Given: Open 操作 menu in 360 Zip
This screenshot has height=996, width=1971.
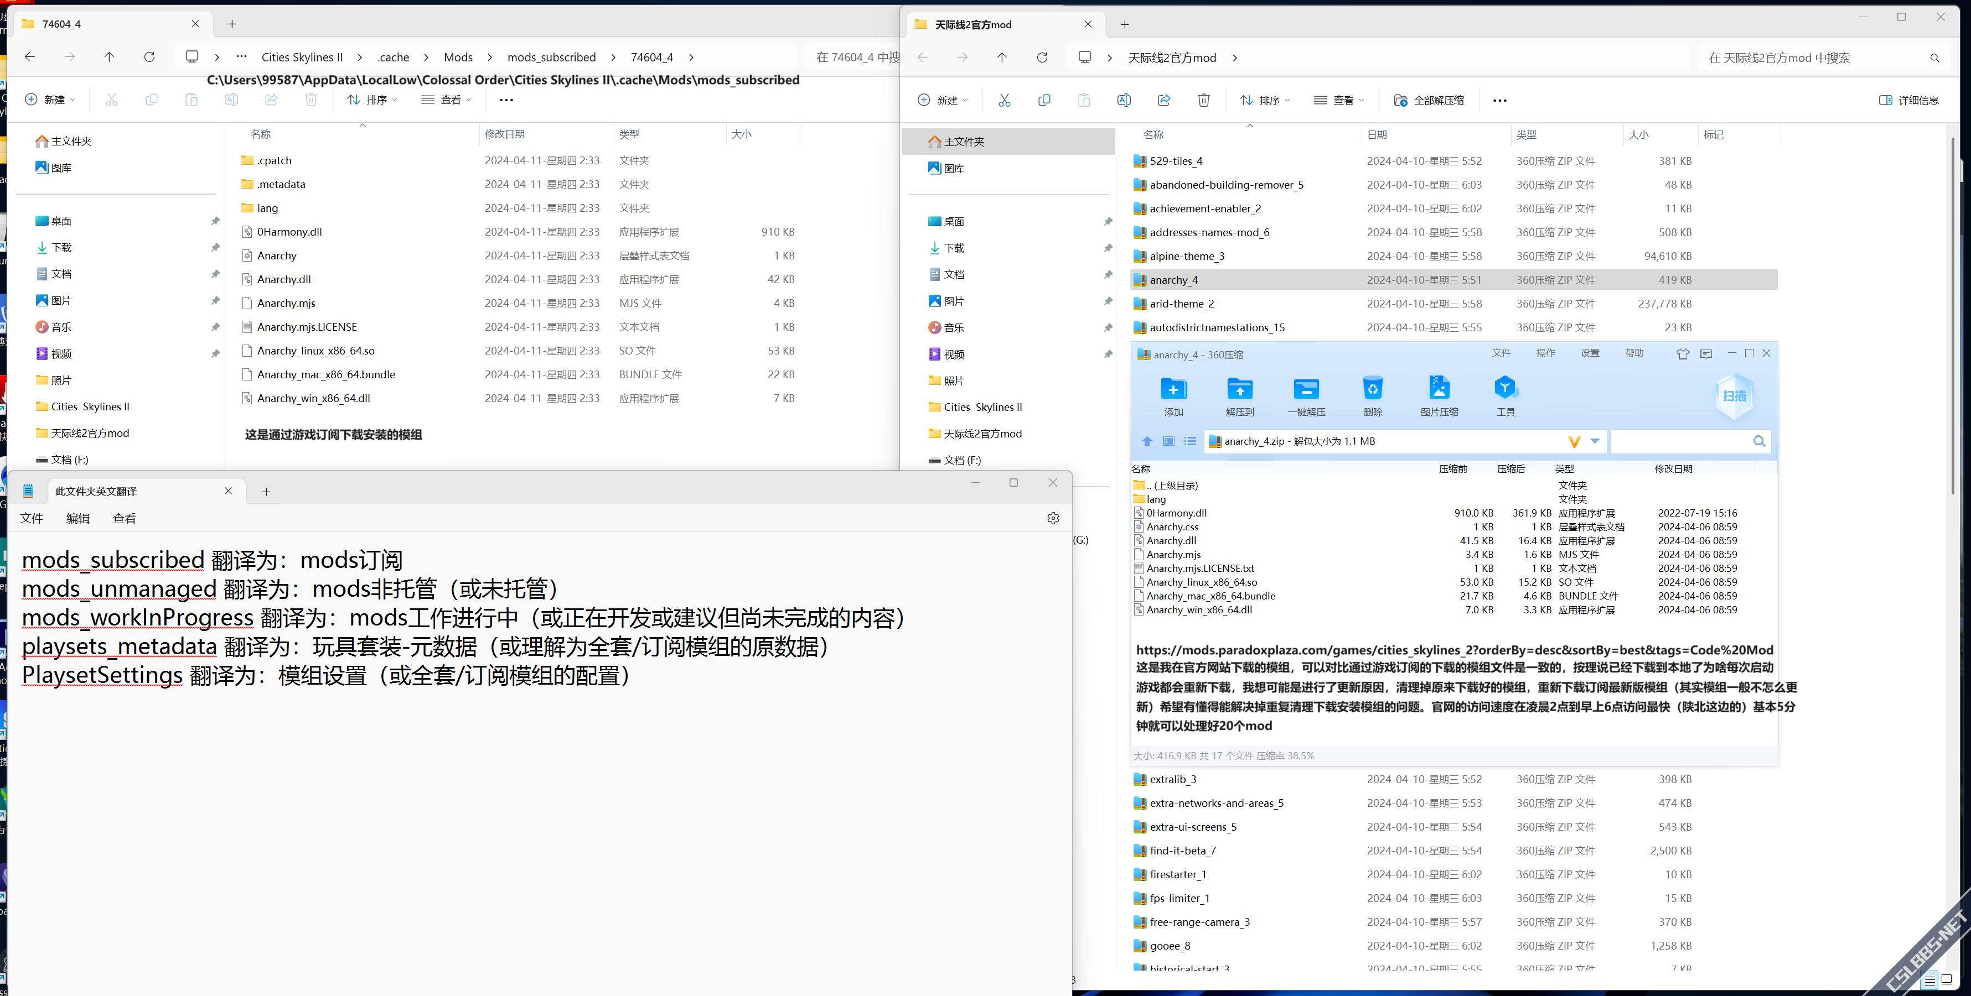Looking at the screenshot, I should click(1545, 353).
